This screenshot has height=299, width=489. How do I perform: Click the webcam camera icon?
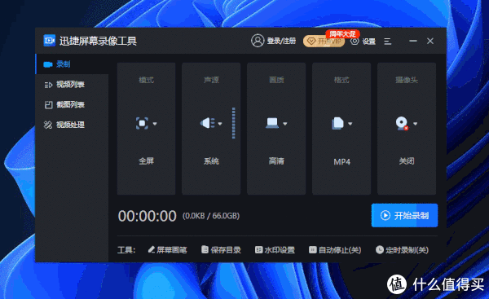(402, 123)
